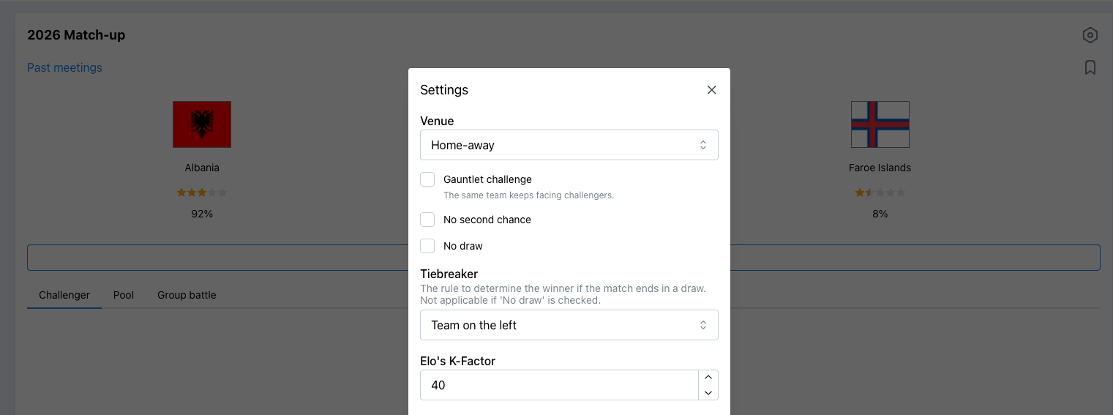Close the Settings dialog
The image size is (1113, 415).
click(711, 90)
